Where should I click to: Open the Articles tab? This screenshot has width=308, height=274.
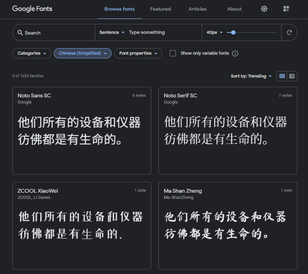click(x=198, y=9)
